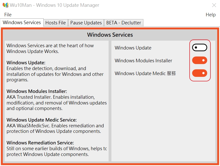Turn off the Windows Update Medic toggle
The width and height of the screenshot is (220, 166).
coord(199,73)
